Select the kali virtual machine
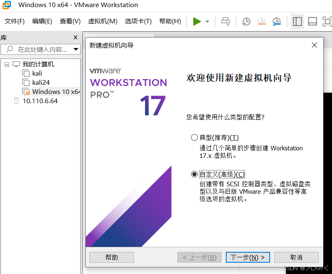The width and height of the screenshot is (332, 274). (37, 74)
